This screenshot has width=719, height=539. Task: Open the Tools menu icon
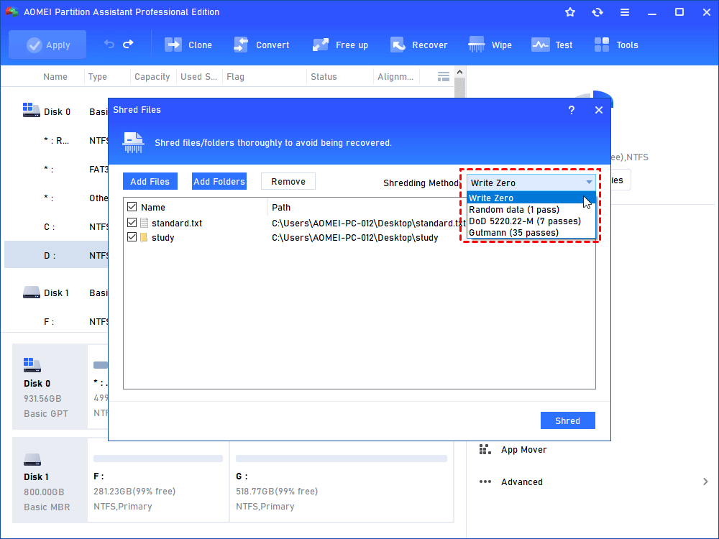tap(602, 45)
